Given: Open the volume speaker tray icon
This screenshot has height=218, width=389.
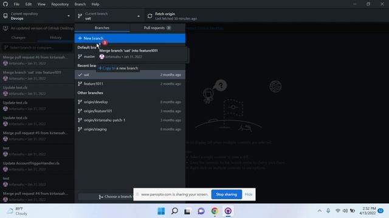Looking at the screenshot, I should point(345,211).
